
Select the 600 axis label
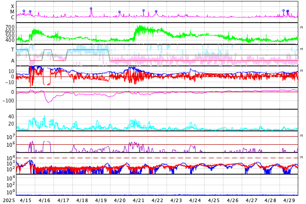point(10,31)
